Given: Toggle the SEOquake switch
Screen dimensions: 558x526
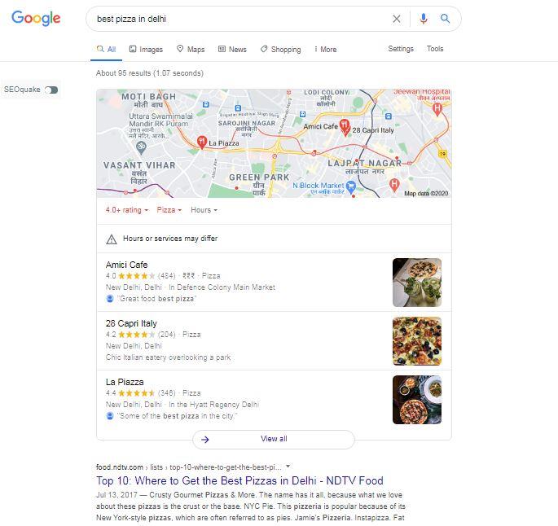Looking at the screenshot, I should coord(51,90).
